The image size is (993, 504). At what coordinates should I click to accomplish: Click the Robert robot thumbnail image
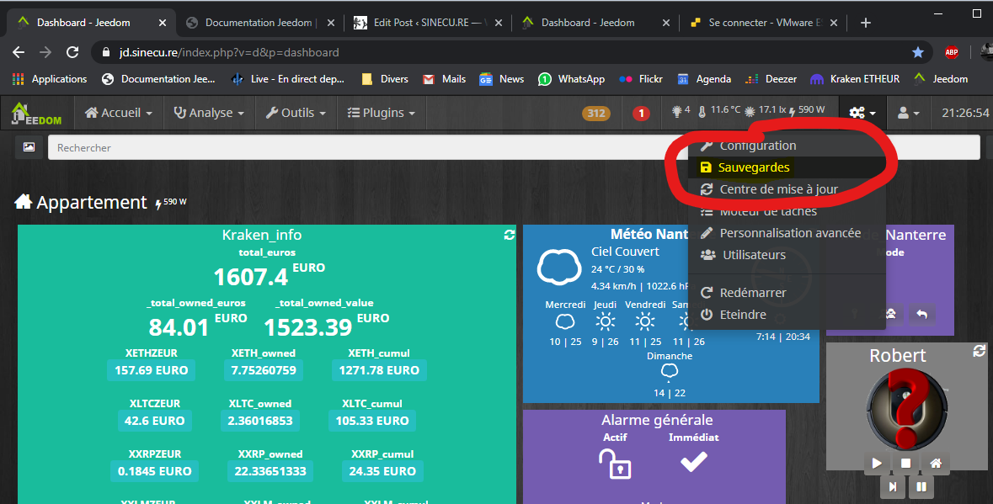pyautogui.click(x=905, y=411)
